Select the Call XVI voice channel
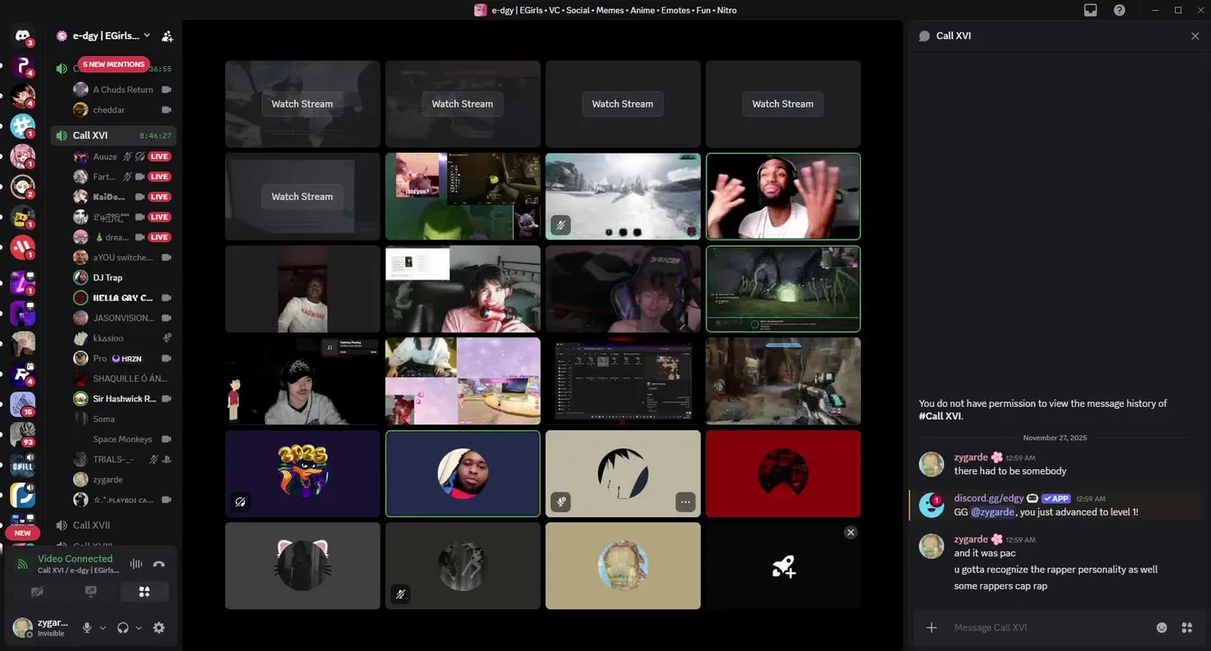 tap(113, 136)
